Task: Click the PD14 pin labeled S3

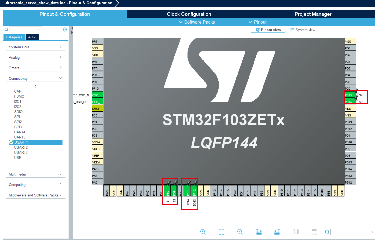Action: [350, 102]
